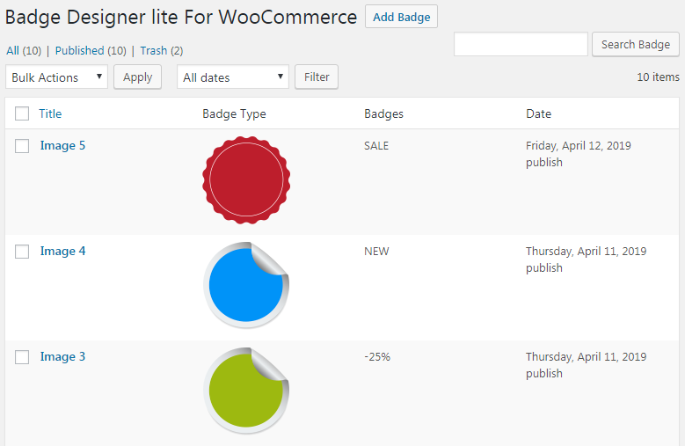This screenshot has width=685, height=446.
Task: Open the All dates dropdown
Action: click(233, 77)
